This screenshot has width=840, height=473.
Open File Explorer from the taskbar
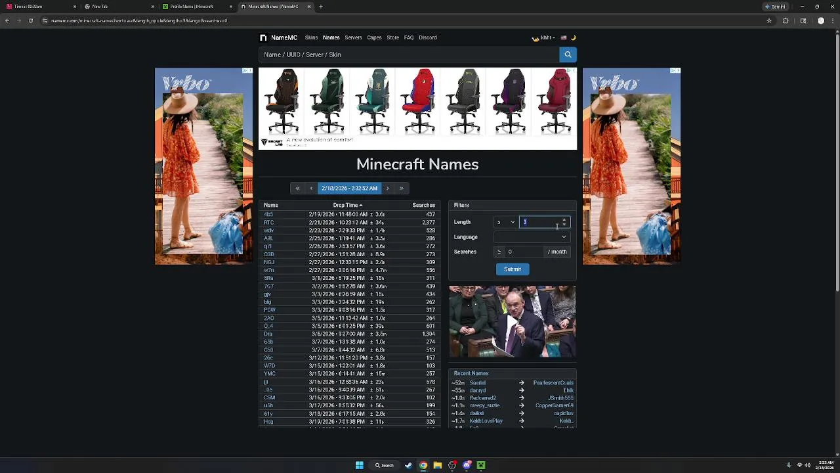coord(438,465)
